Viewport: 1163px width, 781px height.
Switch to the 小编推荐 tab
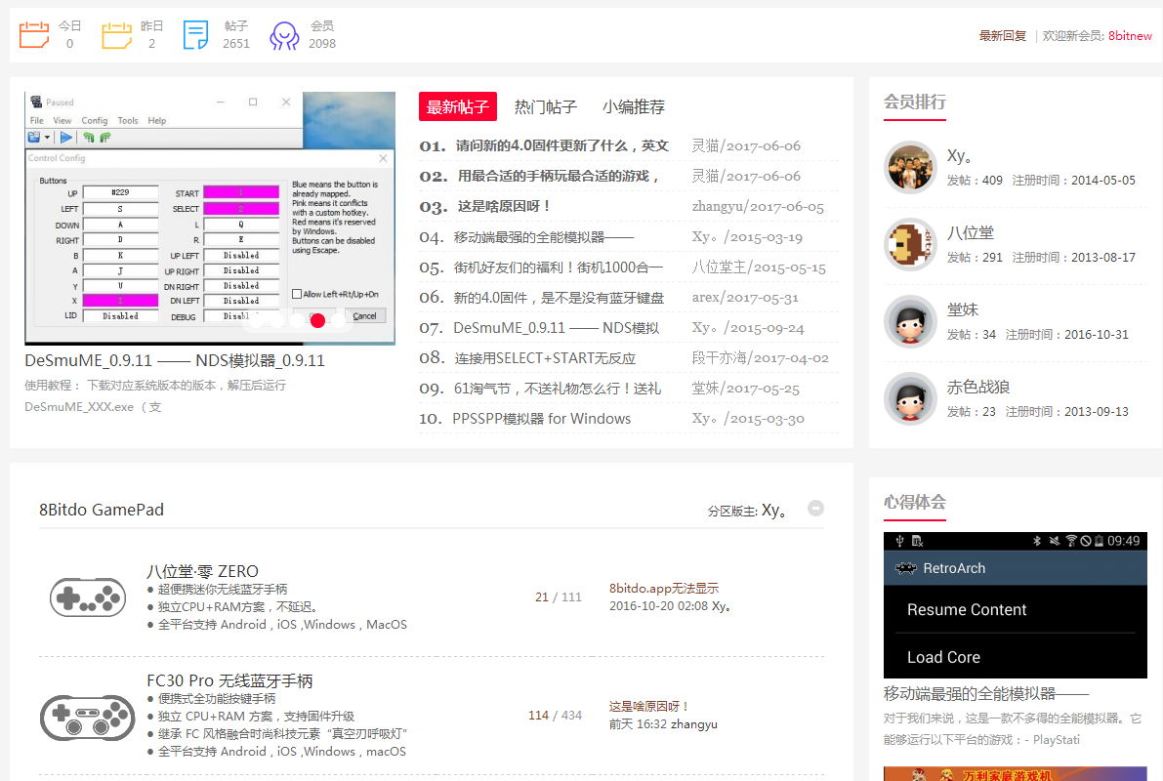[634, 106]
